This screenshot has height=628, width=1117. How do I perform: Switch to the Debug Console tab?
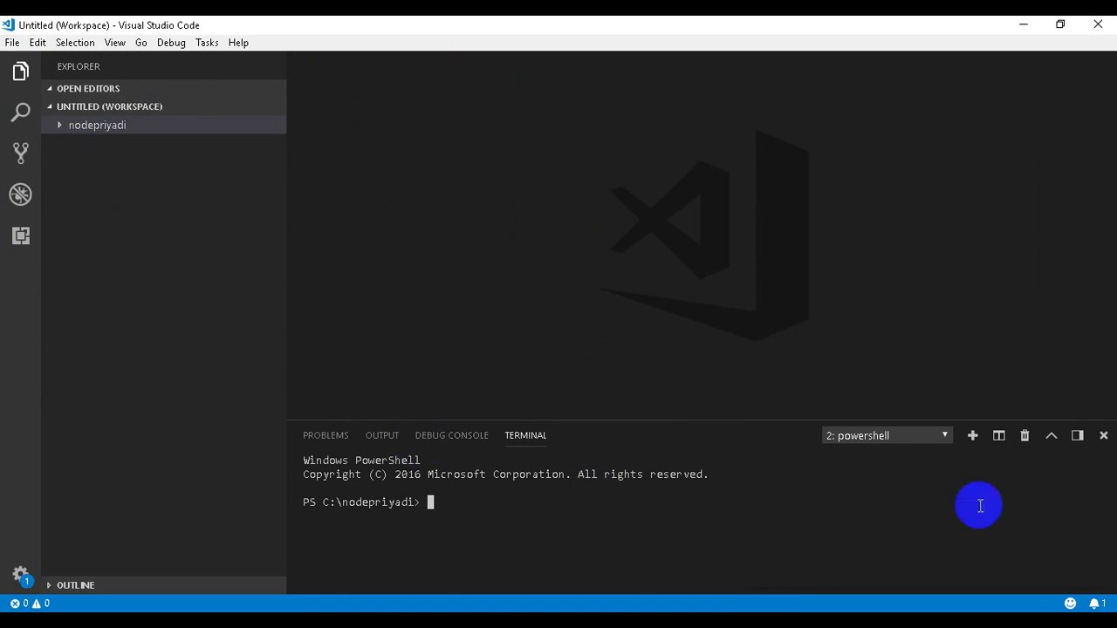[451, 435]
